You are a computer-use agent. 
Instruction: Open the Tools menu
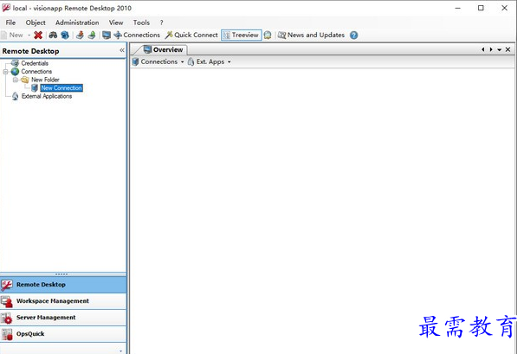(141, 23)
